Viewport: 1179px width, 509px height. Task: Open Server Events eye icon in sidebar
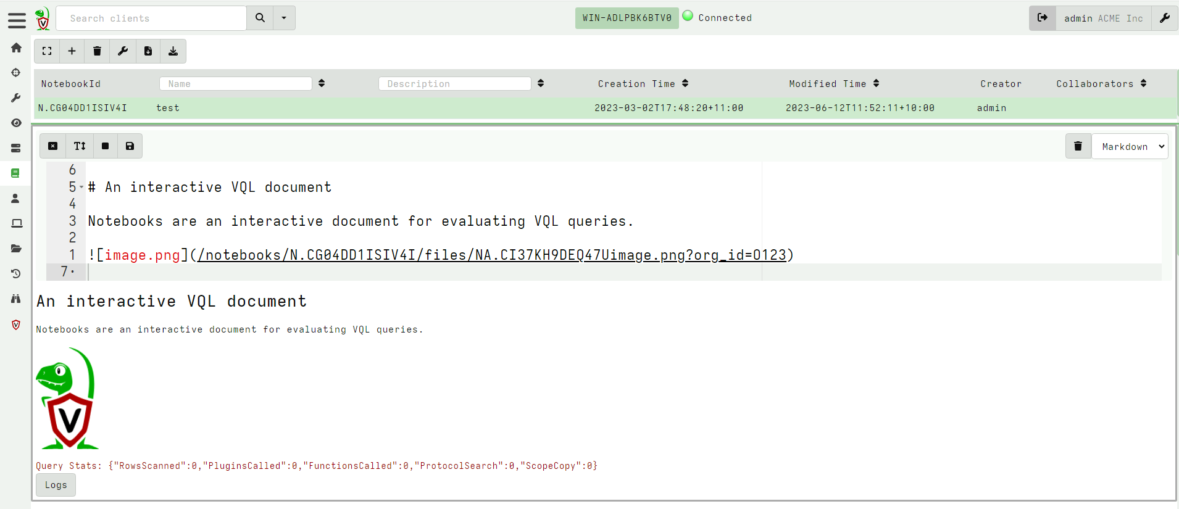tap(16, 123)
